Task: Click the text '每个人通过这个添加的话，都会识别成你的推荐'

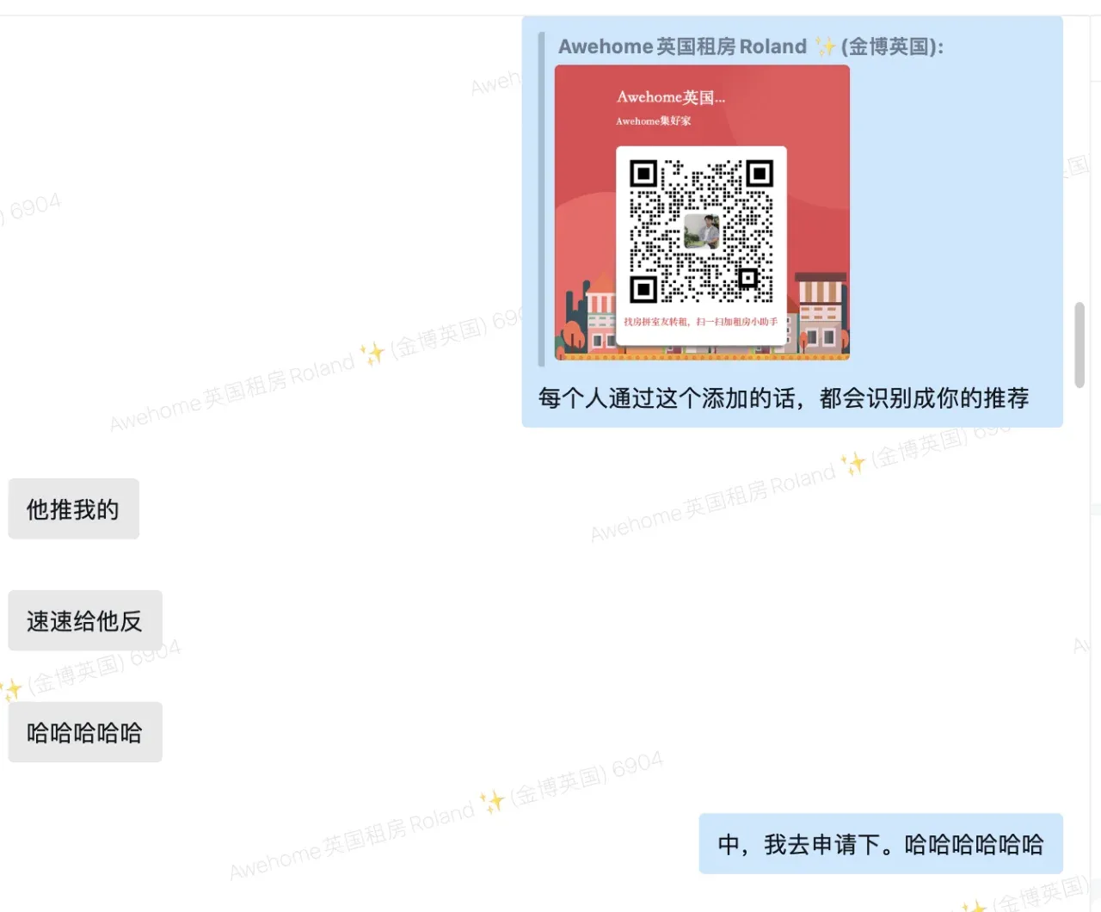Action: (x=784, y=397)
